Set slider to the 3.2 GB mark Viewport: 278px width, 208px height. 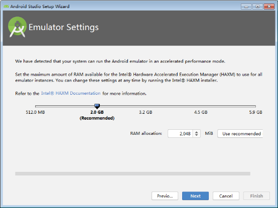tap(146, 106)
